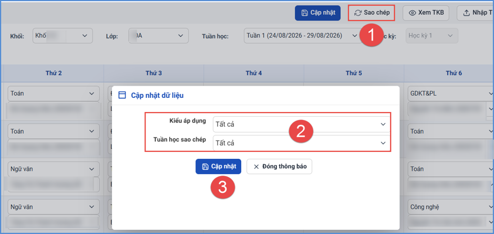Open the Học kỳ 1 semester dropdown

point(432,36)
